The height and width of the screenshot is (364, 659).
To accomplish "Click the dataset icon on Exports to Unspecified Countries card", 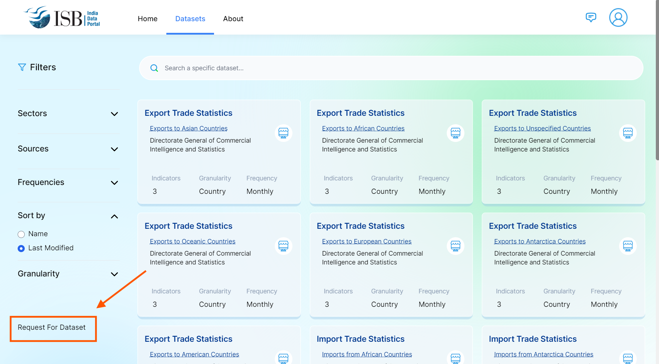I will (x=628, y=133).
